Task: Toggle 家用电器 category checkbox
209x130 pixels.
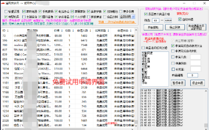Action: click(x=24, y=11)
